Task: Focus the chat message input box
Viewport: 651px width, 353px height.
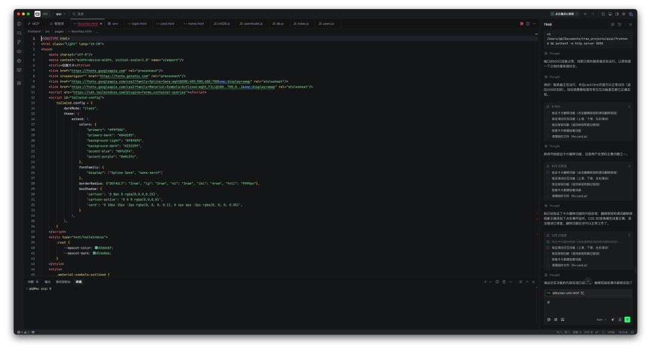Action: (x=588, y=307)
